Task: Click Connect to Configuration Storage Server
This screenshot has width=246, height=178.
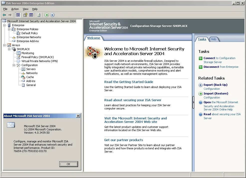Action: 220,60
